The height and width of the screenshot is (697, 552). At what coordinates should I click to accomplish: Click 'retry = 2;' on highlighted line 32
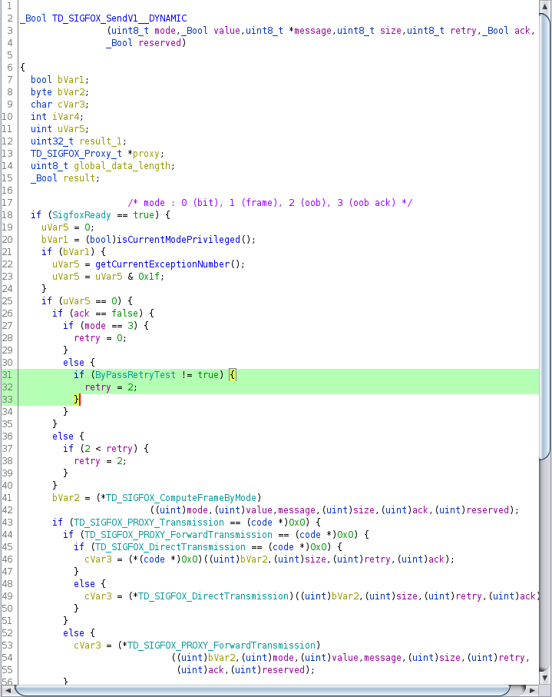111,387
